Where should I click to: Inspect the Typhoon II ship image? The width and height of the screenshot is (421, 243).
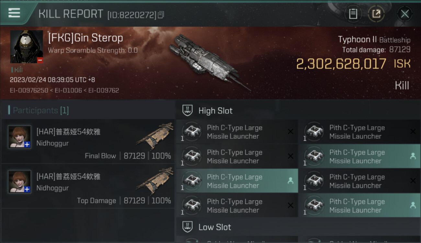pos(207,62)
